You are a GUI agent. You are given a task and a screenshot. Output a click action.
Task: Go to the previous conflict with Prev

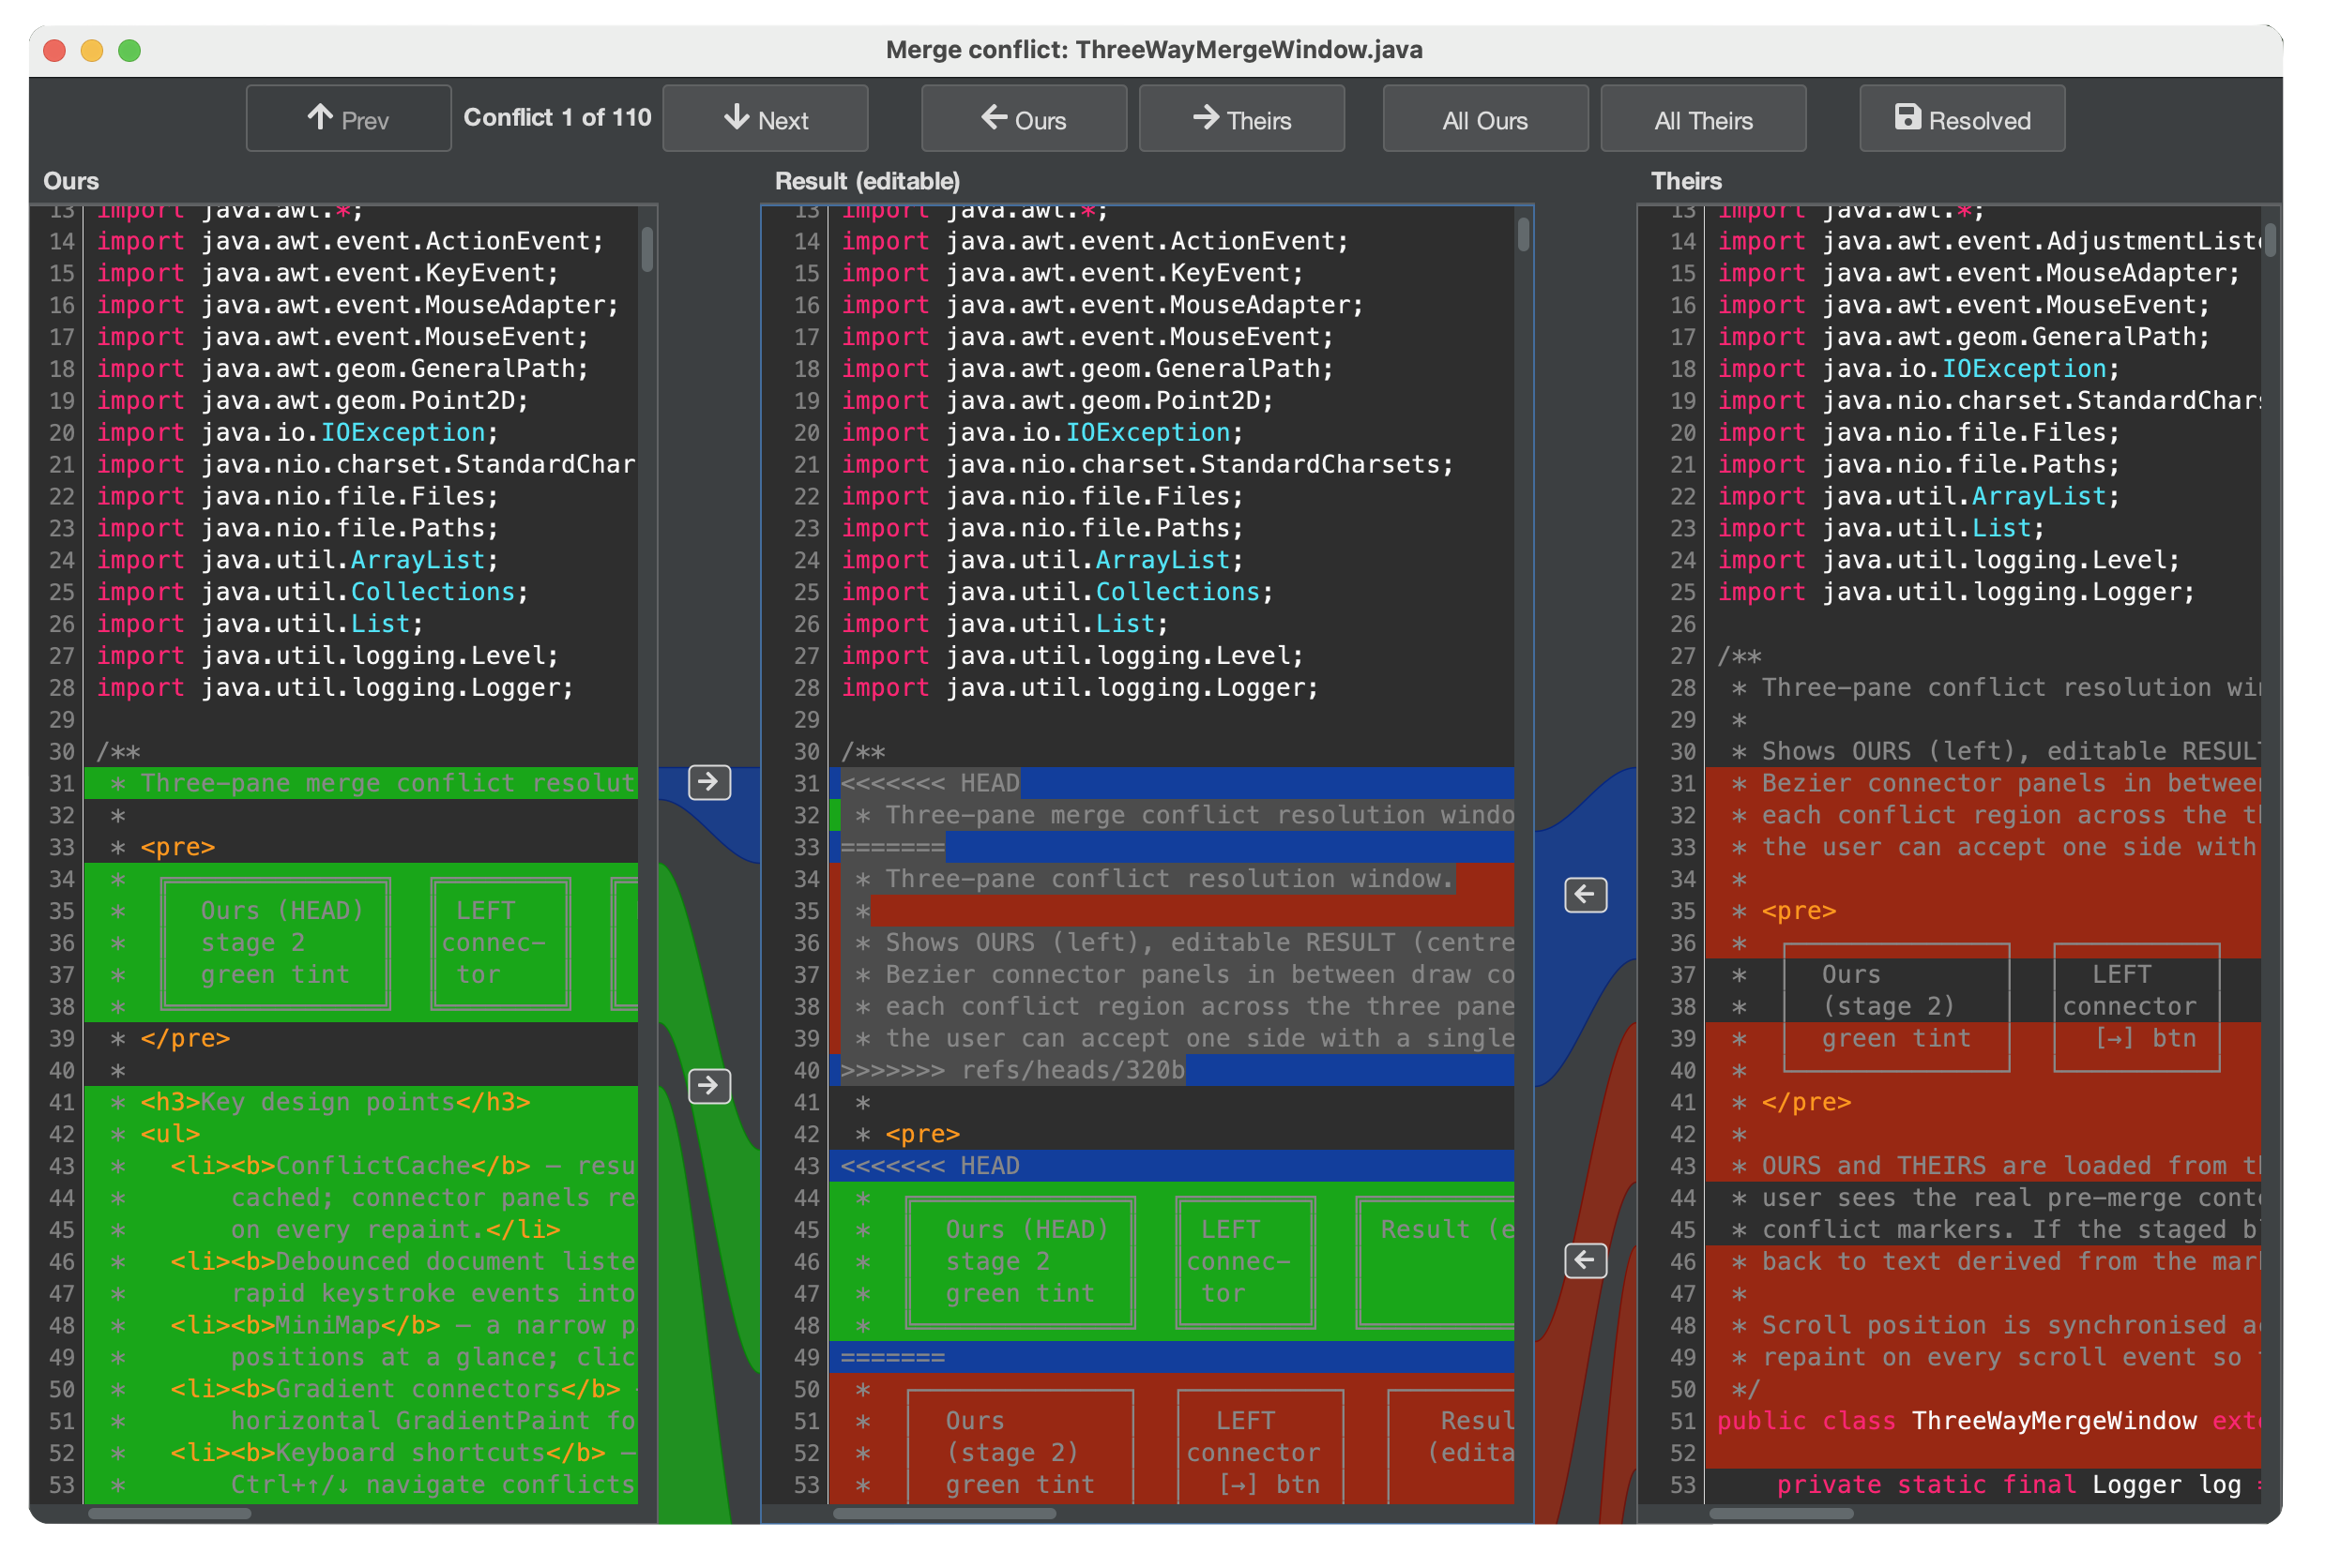(x=348, y=117)
